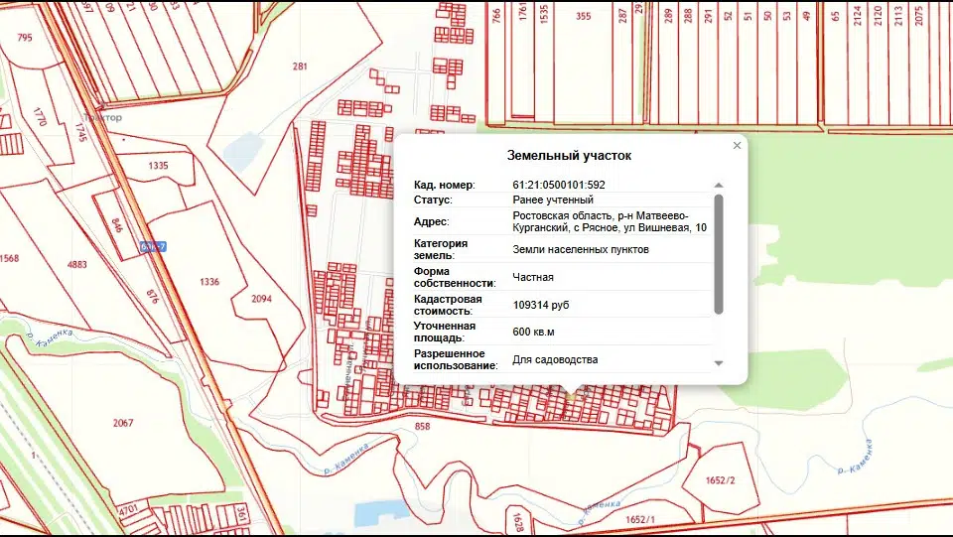Close the Земельный участок popup

[x=737, y=146]
